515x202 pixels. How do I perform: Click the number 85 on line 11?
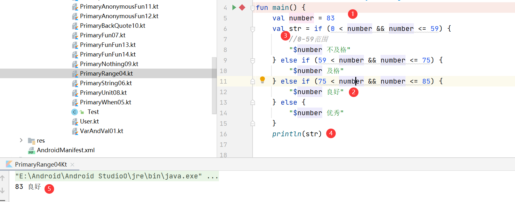[426, 81]
